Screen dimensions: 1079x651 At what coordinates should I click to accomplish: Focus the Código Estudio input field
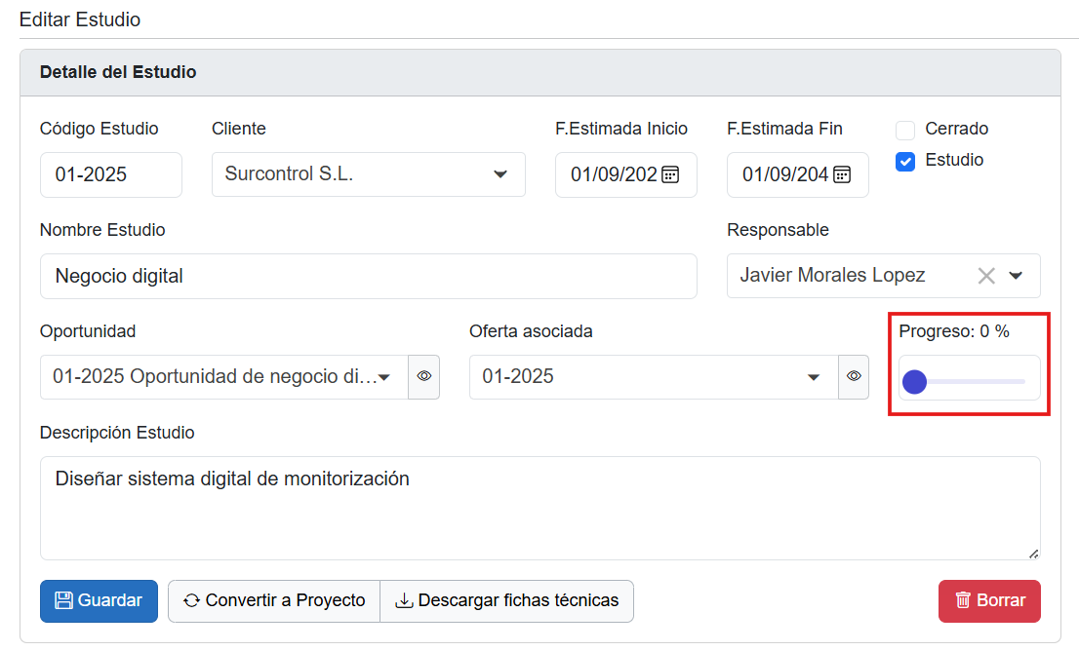[110, 174]
